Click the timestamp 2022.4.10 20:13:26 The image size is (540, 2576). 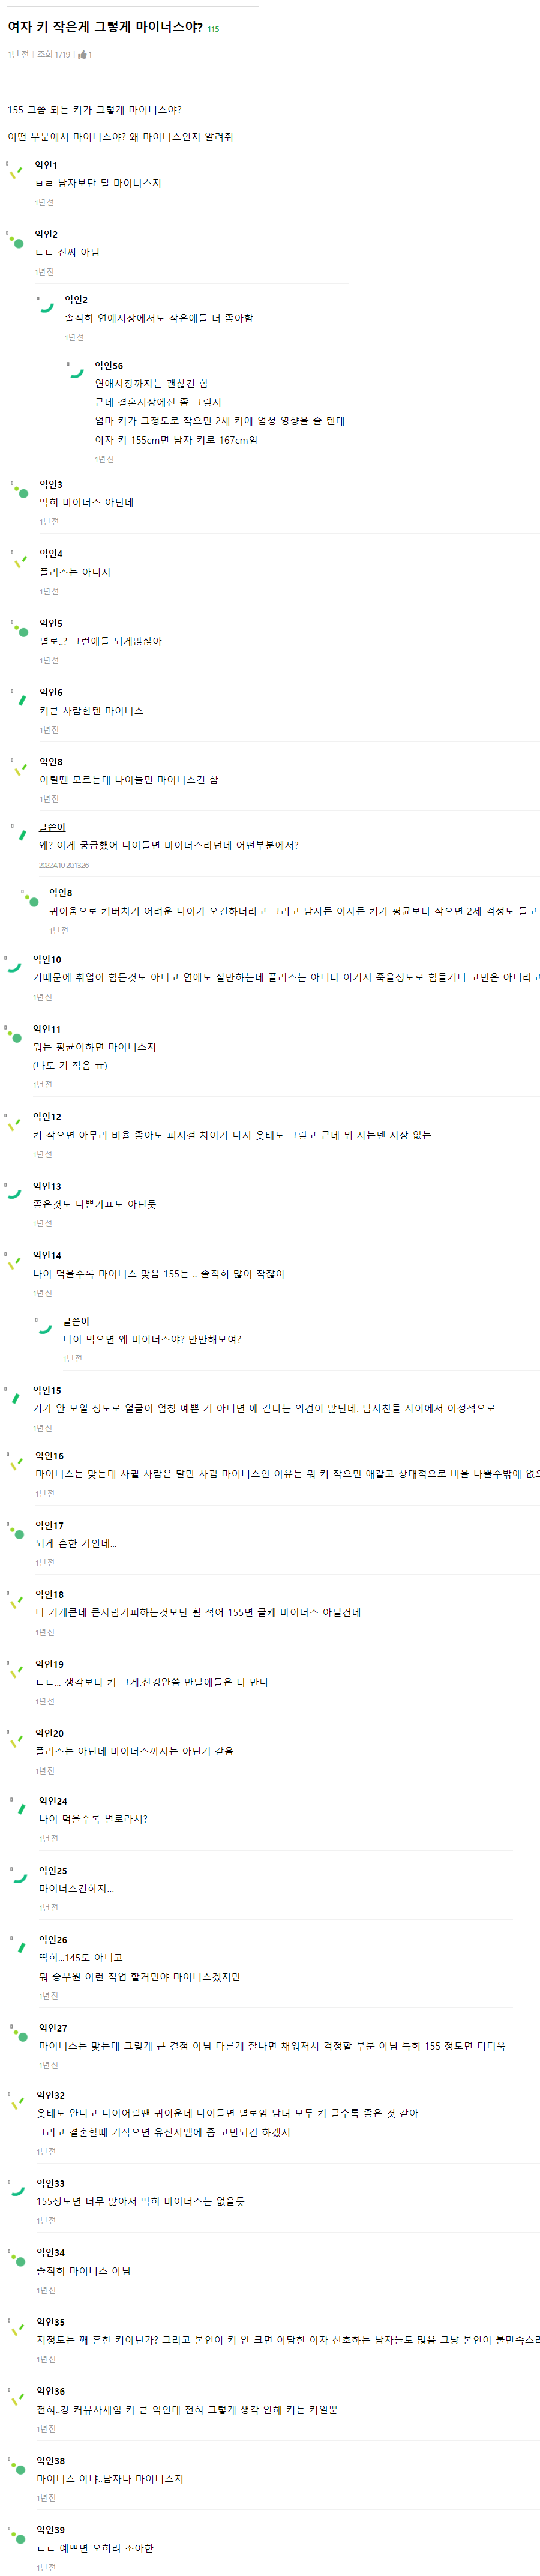[64, 865]
